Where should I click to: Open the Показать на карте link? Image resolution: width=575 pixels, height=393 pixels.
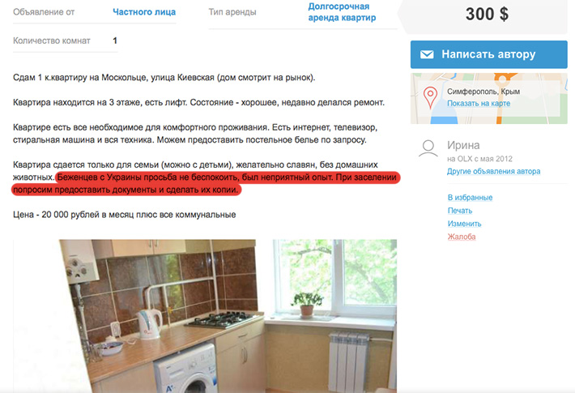(479, 104)
